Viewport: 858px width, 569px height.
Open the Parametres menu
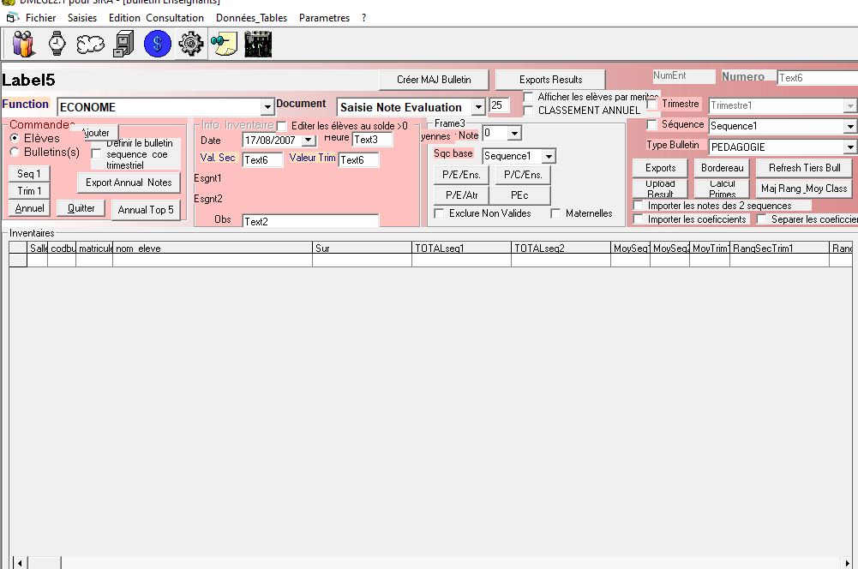(324, 17)
